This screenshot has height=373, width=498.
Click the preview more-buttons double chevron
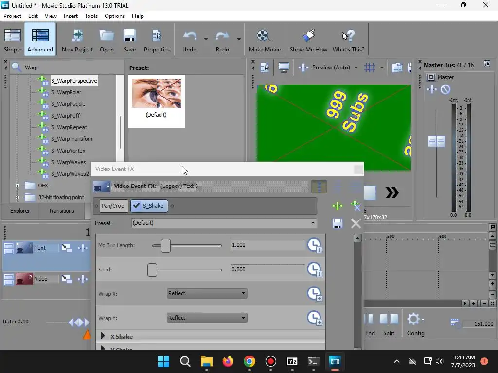point(392,193)
